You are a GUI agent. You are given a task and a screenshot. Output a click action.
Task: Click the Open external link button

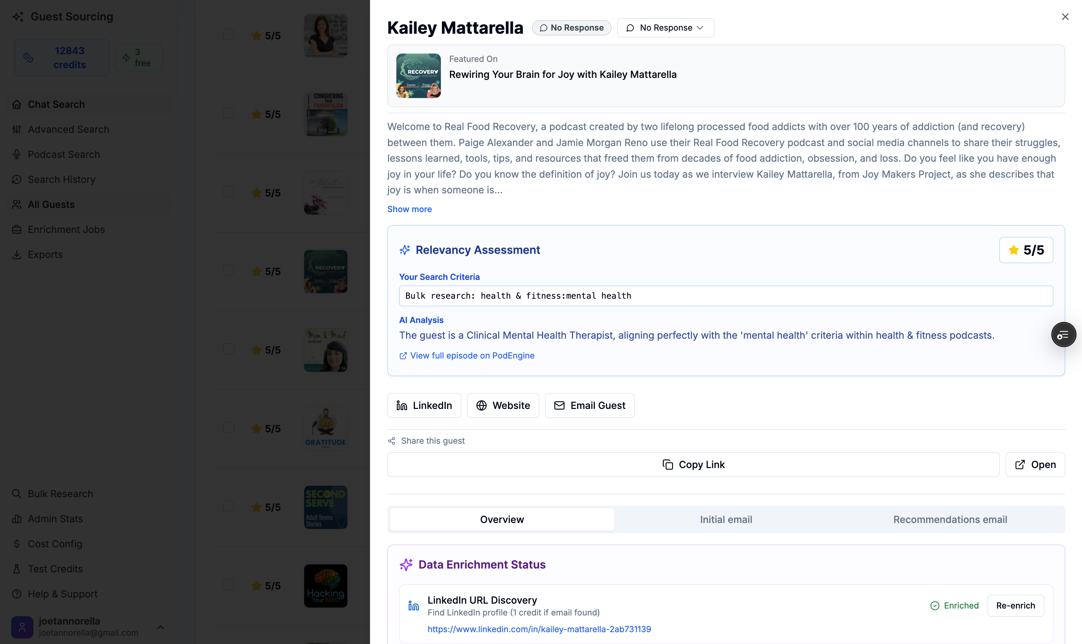point(1035,464)
